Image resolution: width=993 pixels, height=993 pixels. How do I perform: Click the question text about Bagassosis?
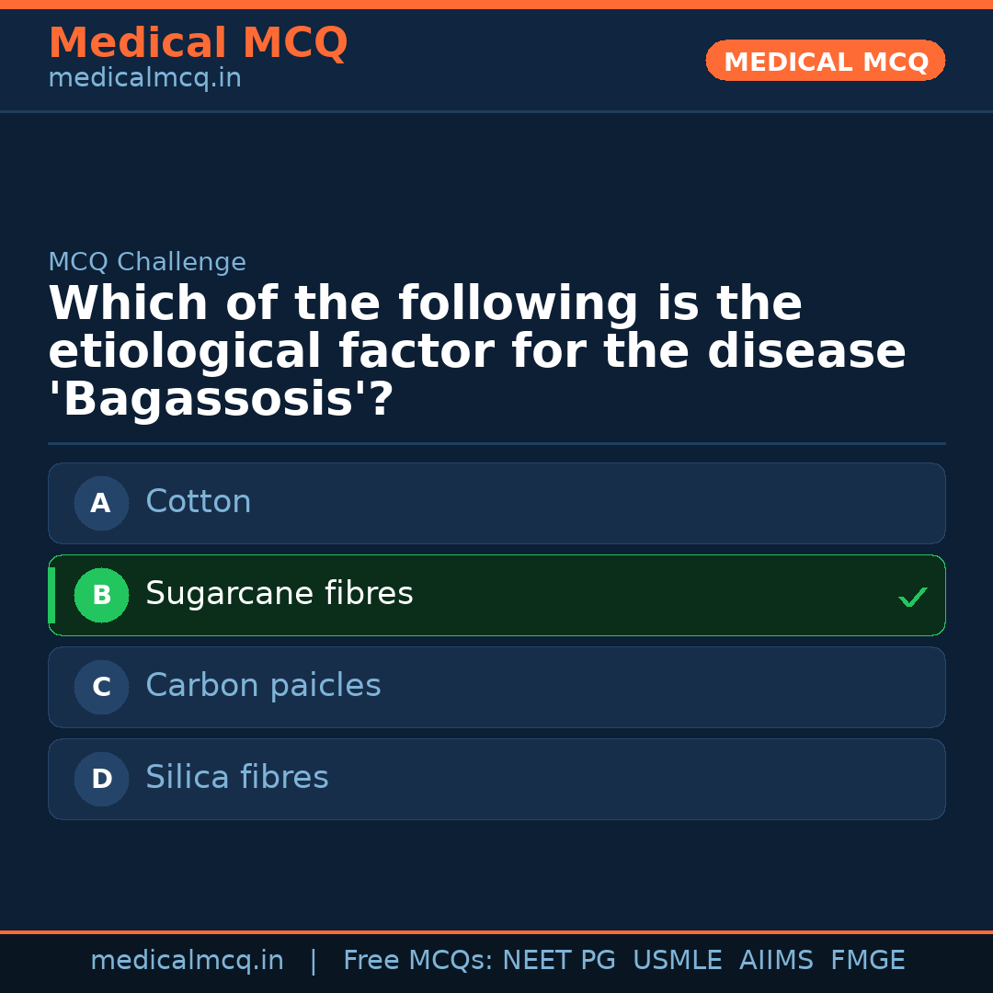[477, 349]
